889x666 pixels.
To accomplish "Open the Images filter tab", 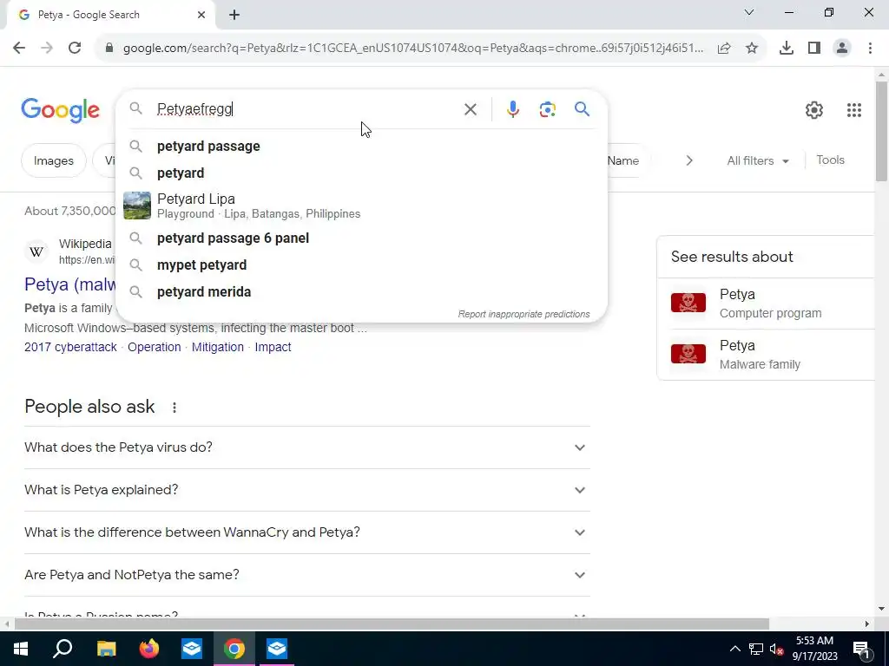I will (x=53, y=160).
